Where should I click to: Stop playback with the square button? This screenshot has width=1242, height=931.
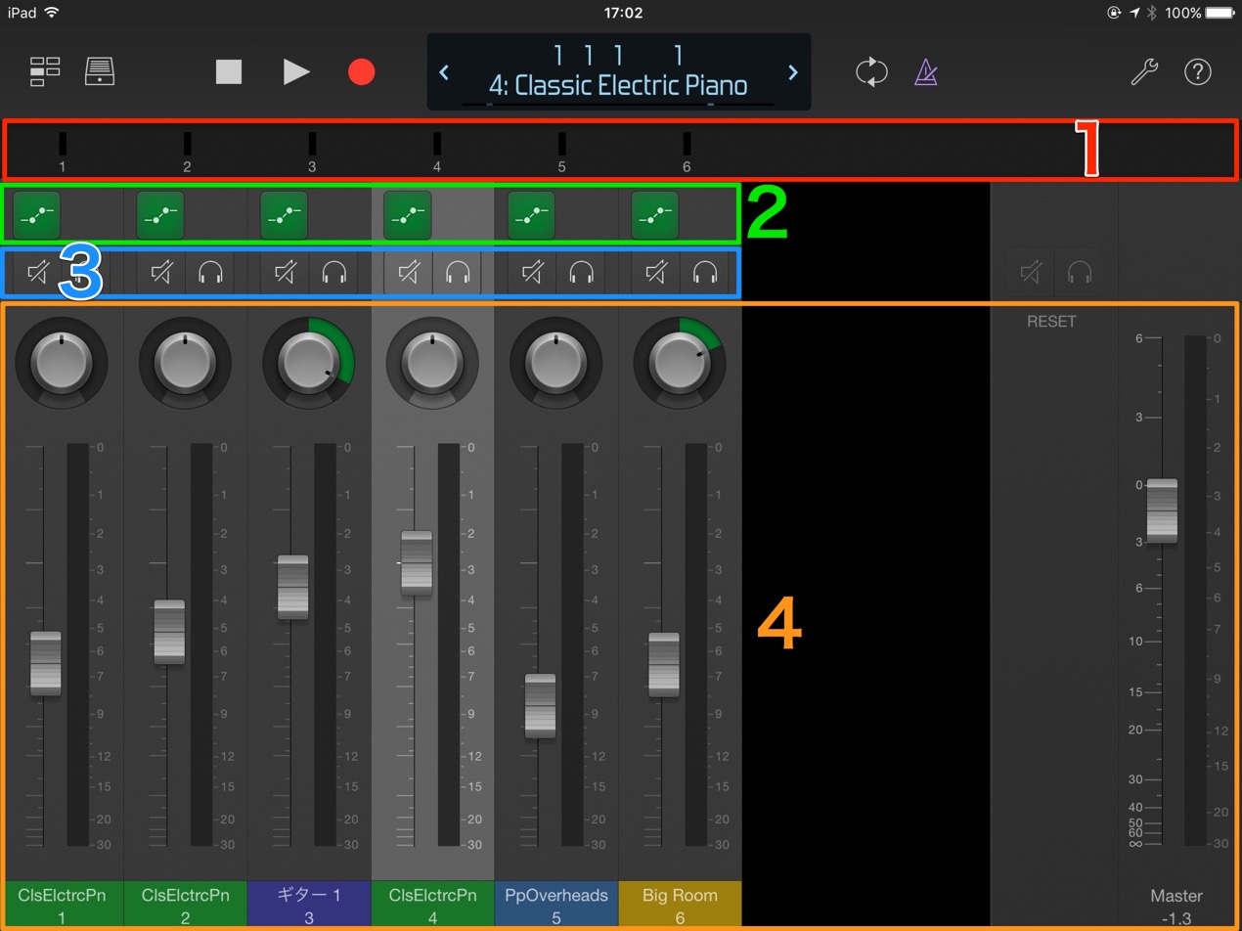pos(229,71)
